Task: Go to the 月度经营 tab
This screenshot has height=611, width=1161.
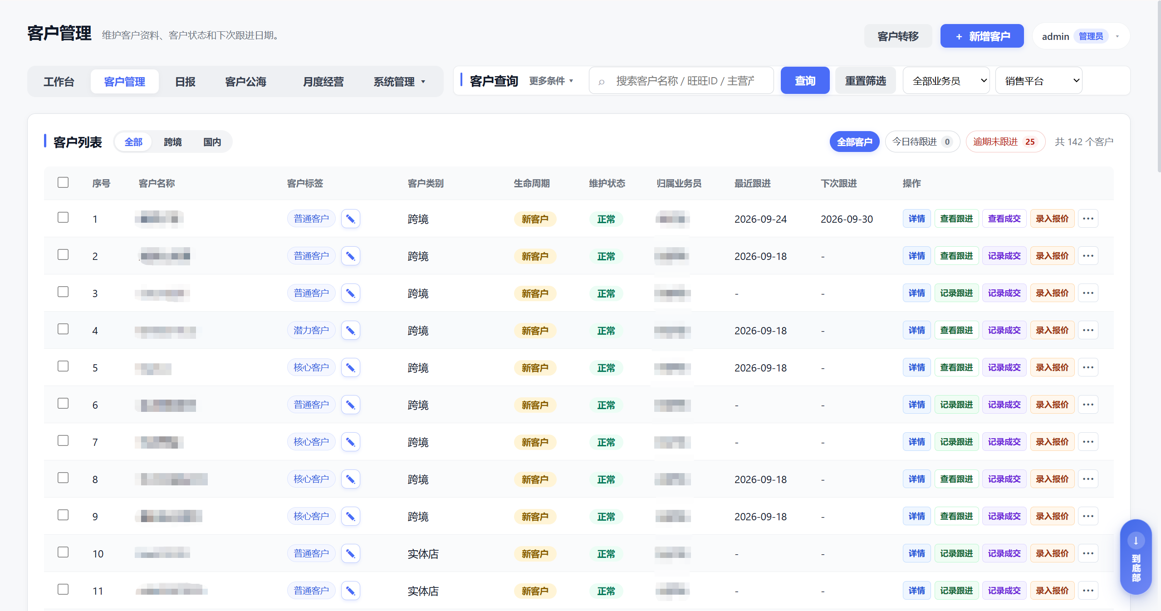Action: tap(323, 82)
